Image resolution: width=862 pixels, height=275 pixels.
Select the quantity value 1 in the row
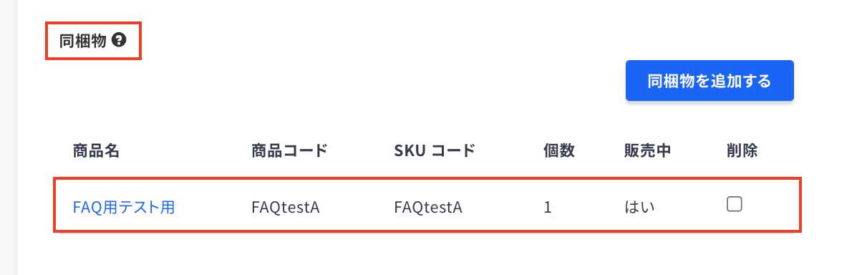point(548,208)
